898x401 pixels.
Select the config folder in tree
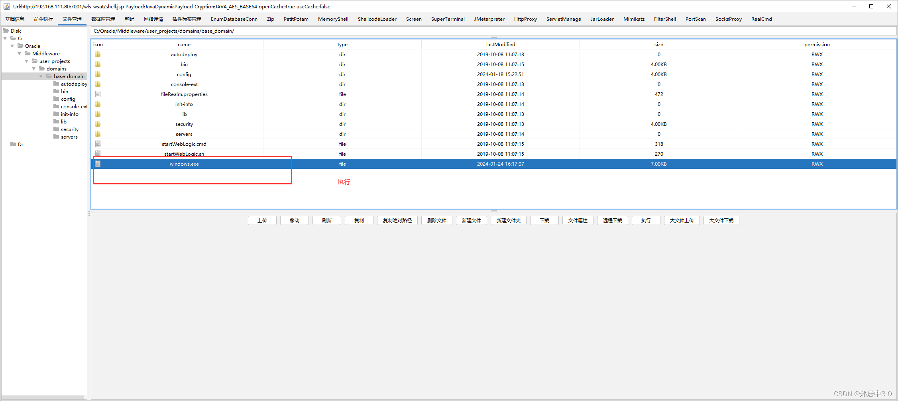pos(68,99)
